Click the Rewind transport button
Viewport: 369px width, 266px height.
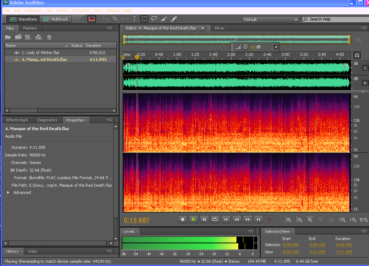237,220
